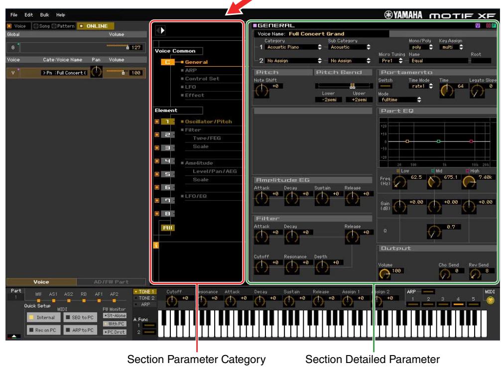
Task: Switch to the Voice mode tab
Action: (18, 26)
